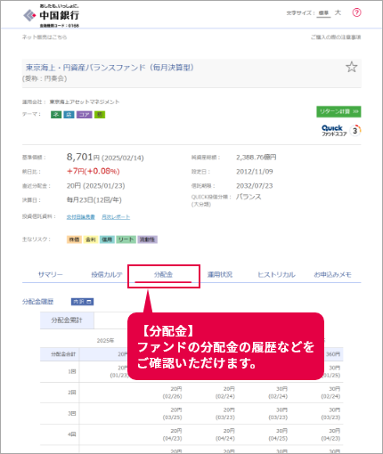Click the バランス classification value

tap(249, 197)
